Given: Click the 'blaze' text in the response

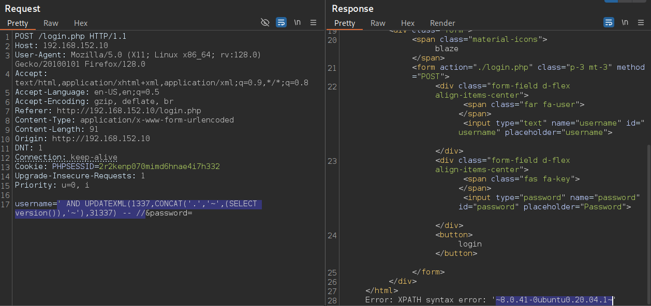Looking at the screenshot, I should click(447, 49).
